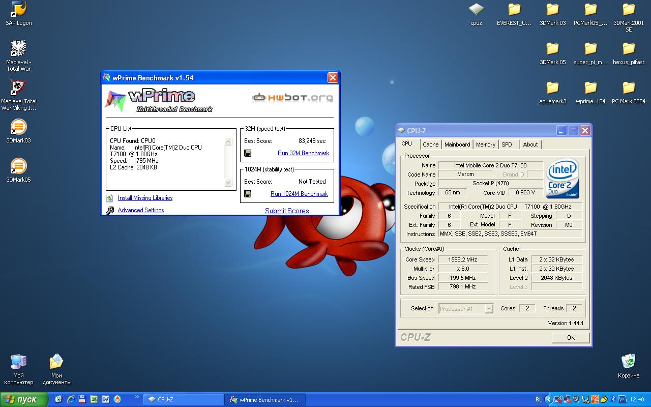Image resolution: width=651 pixels, height=407 pixels.
Task: Launch Excel from the quick launch bar
Action: 94,399
